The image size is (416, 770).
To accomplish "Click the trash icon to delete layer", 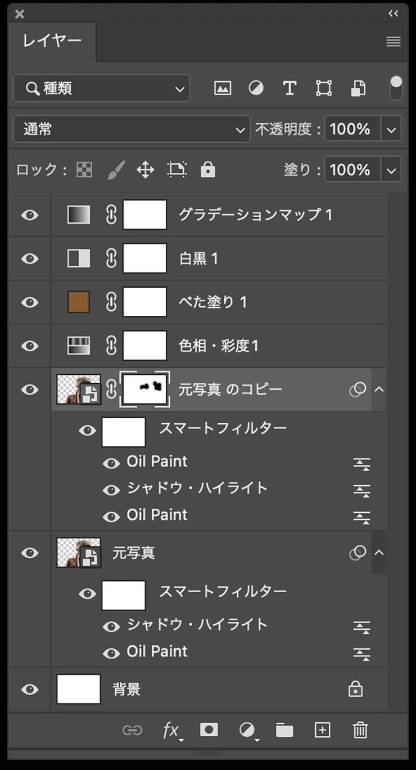I will coord(360,731).
